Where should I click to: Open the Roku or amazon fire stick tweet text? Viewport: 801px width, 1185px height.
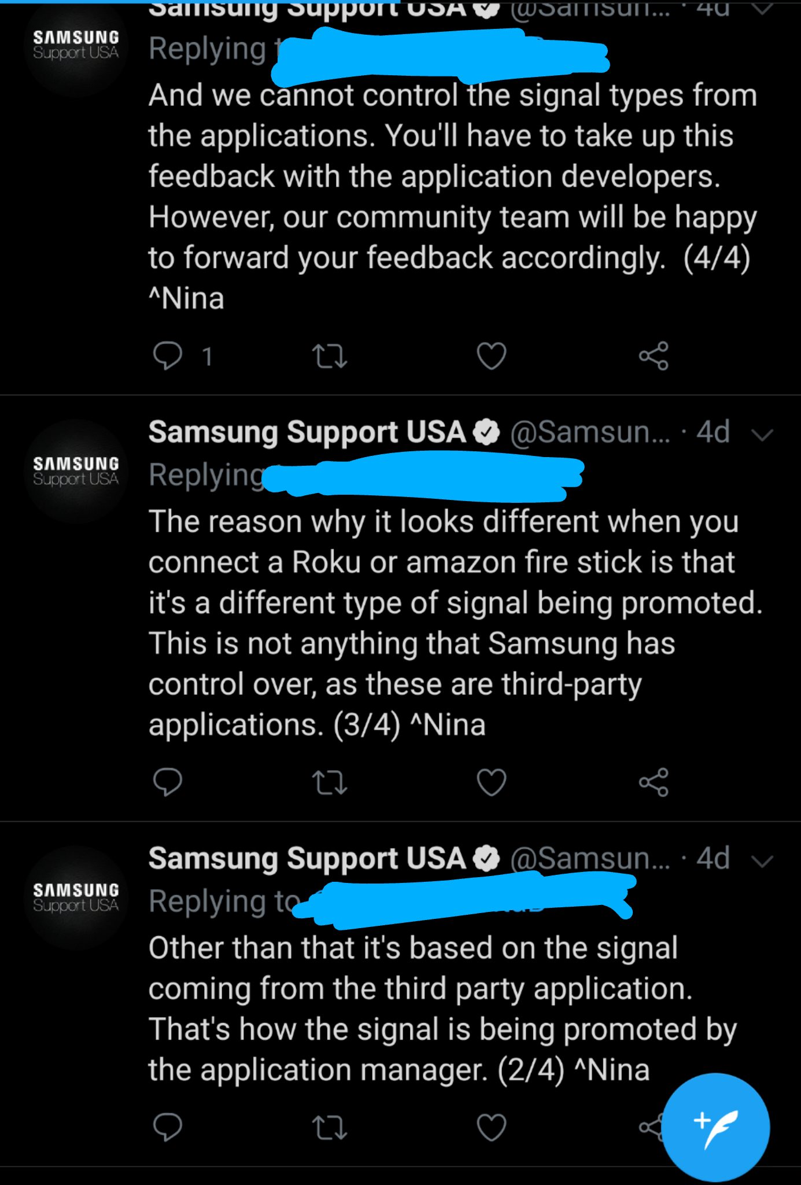tap(455, 623)
